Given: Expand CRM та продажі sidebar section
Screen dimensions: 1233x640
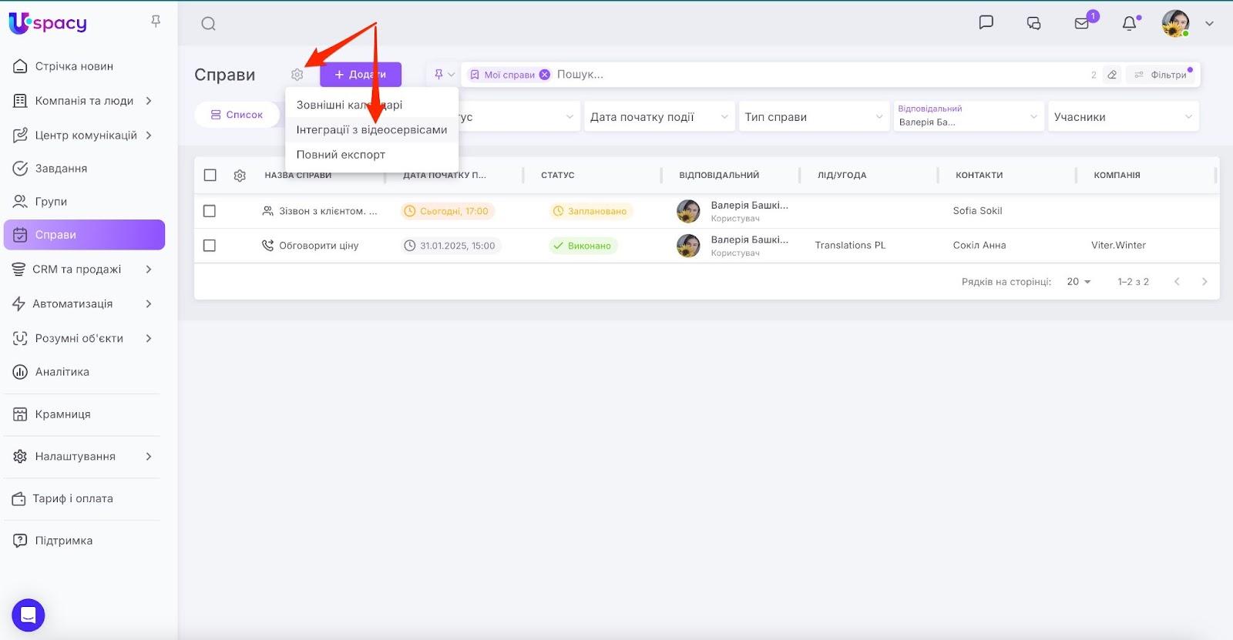Looking at the screenshot, I should coord(84,270).
